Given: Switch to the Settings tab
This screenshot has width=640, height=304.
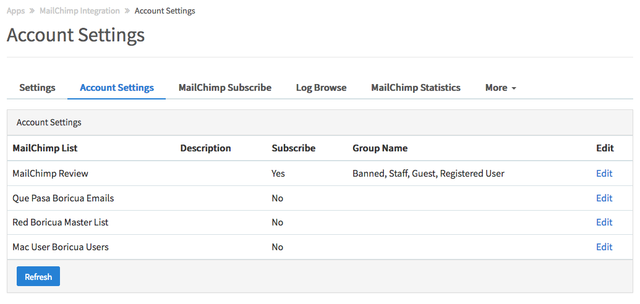Looking at the screenshot, I should point(37,88).
